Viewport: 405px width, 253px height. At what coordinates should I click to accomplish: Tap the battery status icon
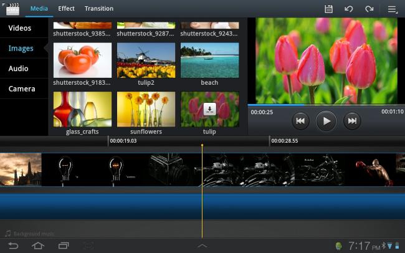pos(397,246)
